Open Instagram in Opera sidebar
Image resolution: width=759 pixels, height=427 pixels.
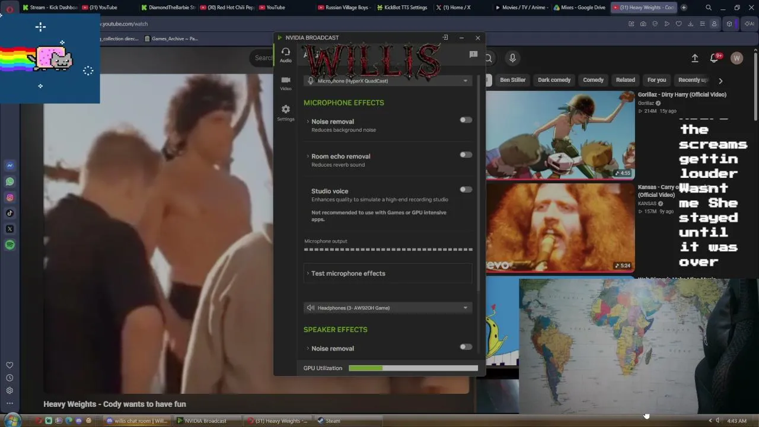point(9,197)
